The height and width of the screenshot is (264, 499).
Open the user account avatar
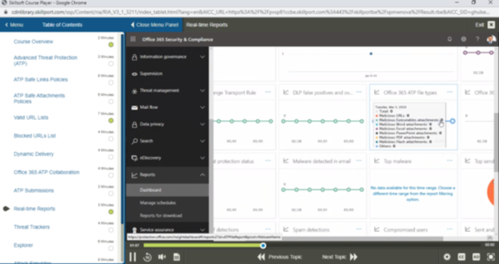(x=491, y=39)
